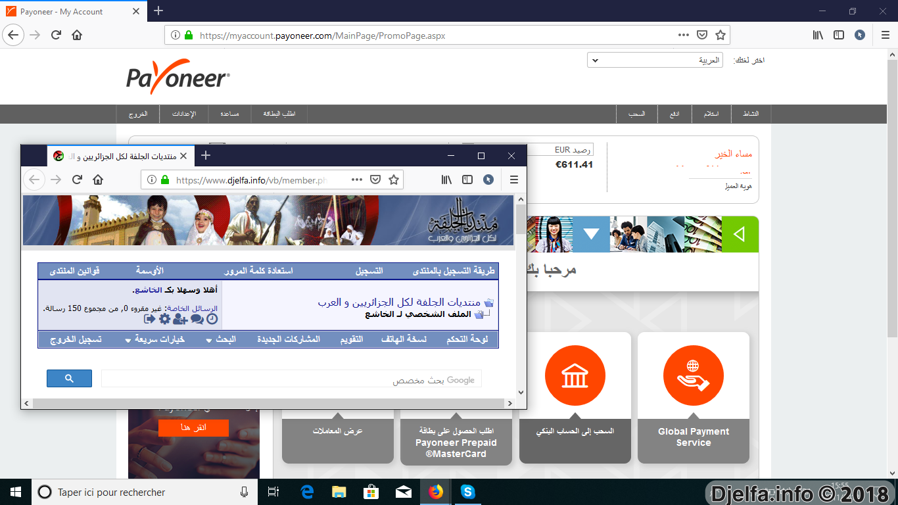Open Skype from the taskbar
898x505 pixels.
coord(467,492)
